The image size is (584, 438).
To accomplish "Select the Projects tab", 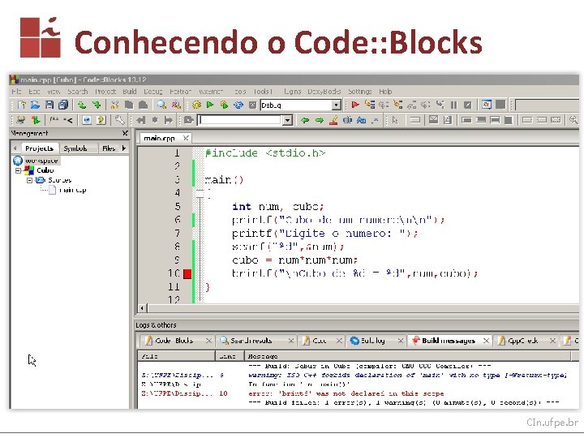I will [39, 148].
